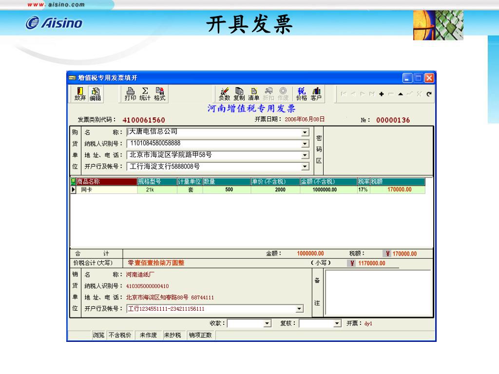Go to first record navigator arrow

click(344, 94)
